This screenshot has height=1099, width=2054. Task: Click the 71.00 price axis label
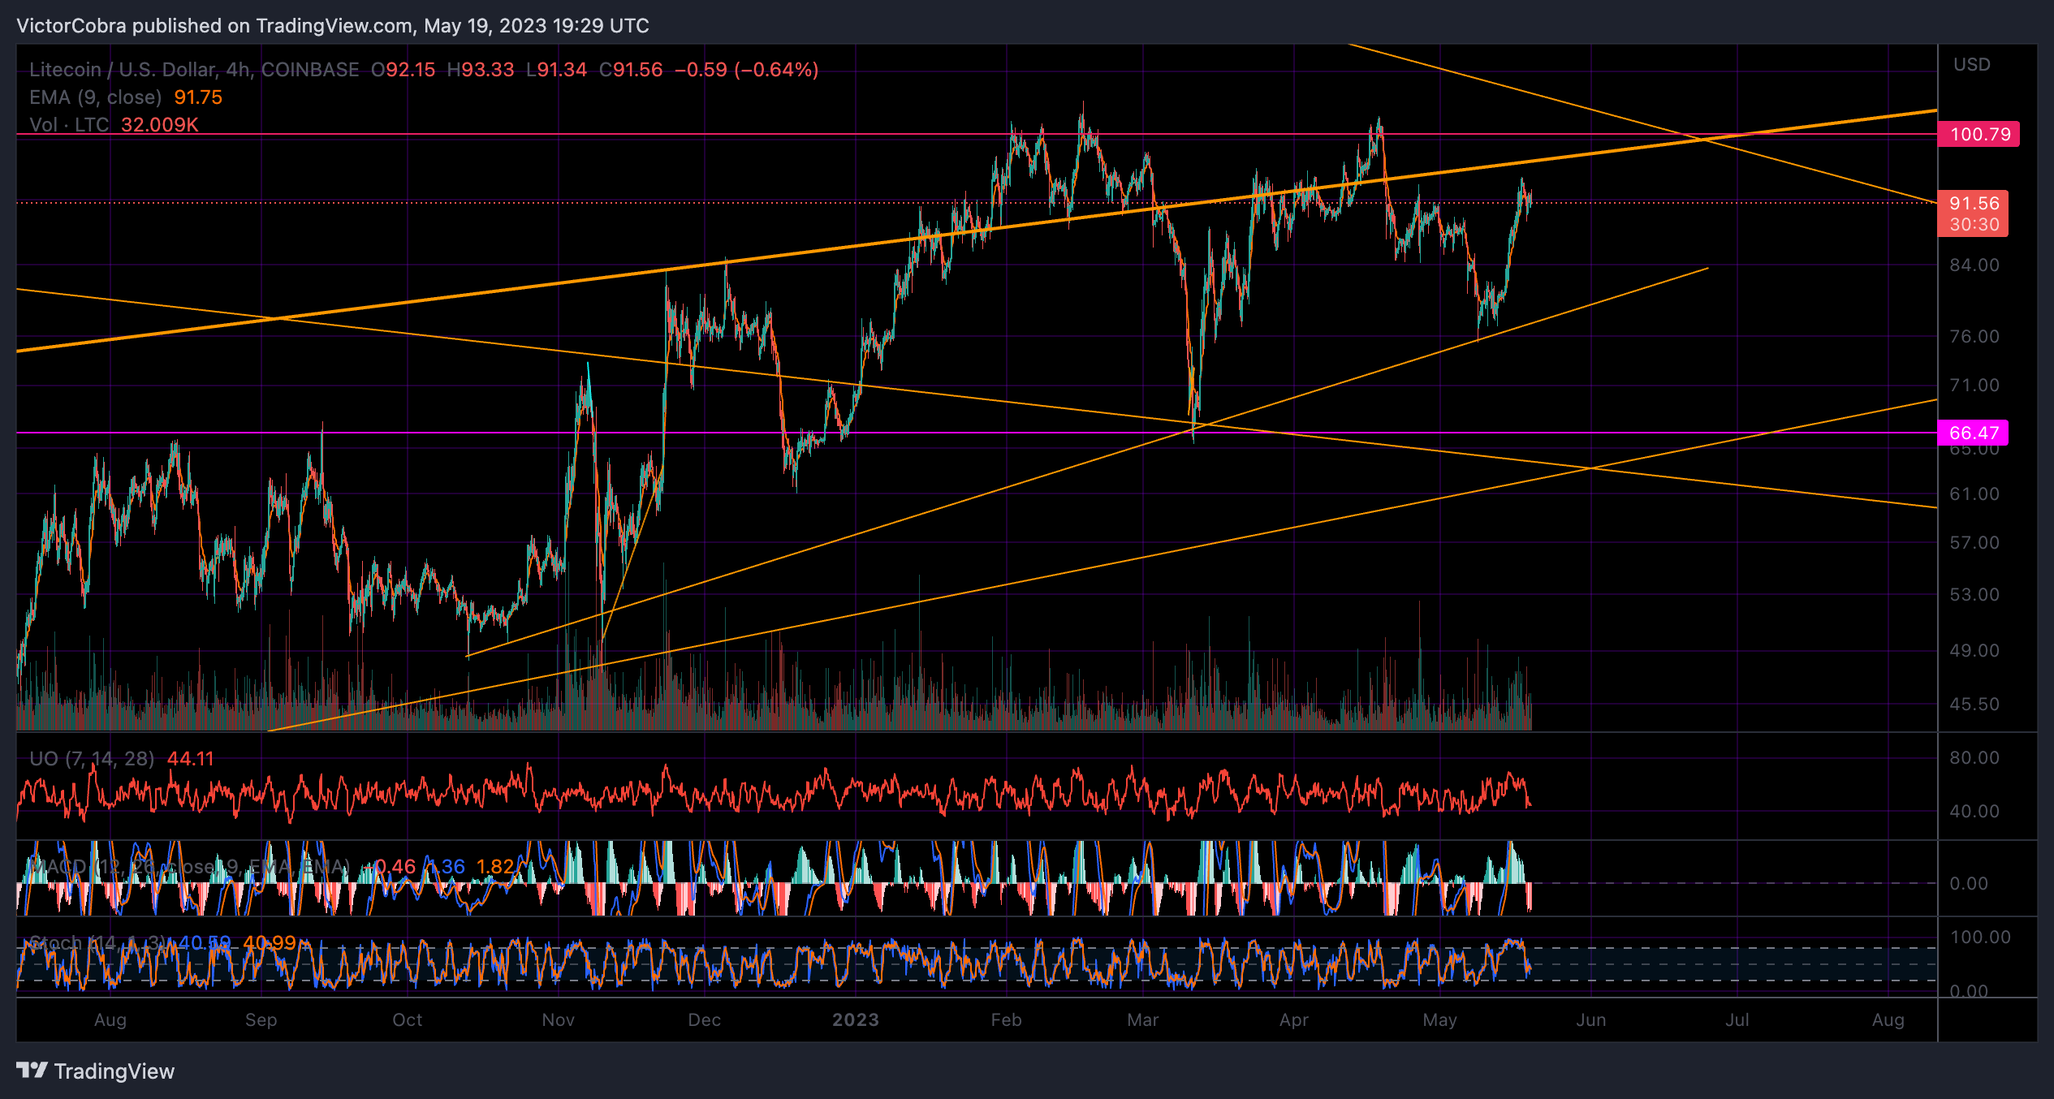1974,386
